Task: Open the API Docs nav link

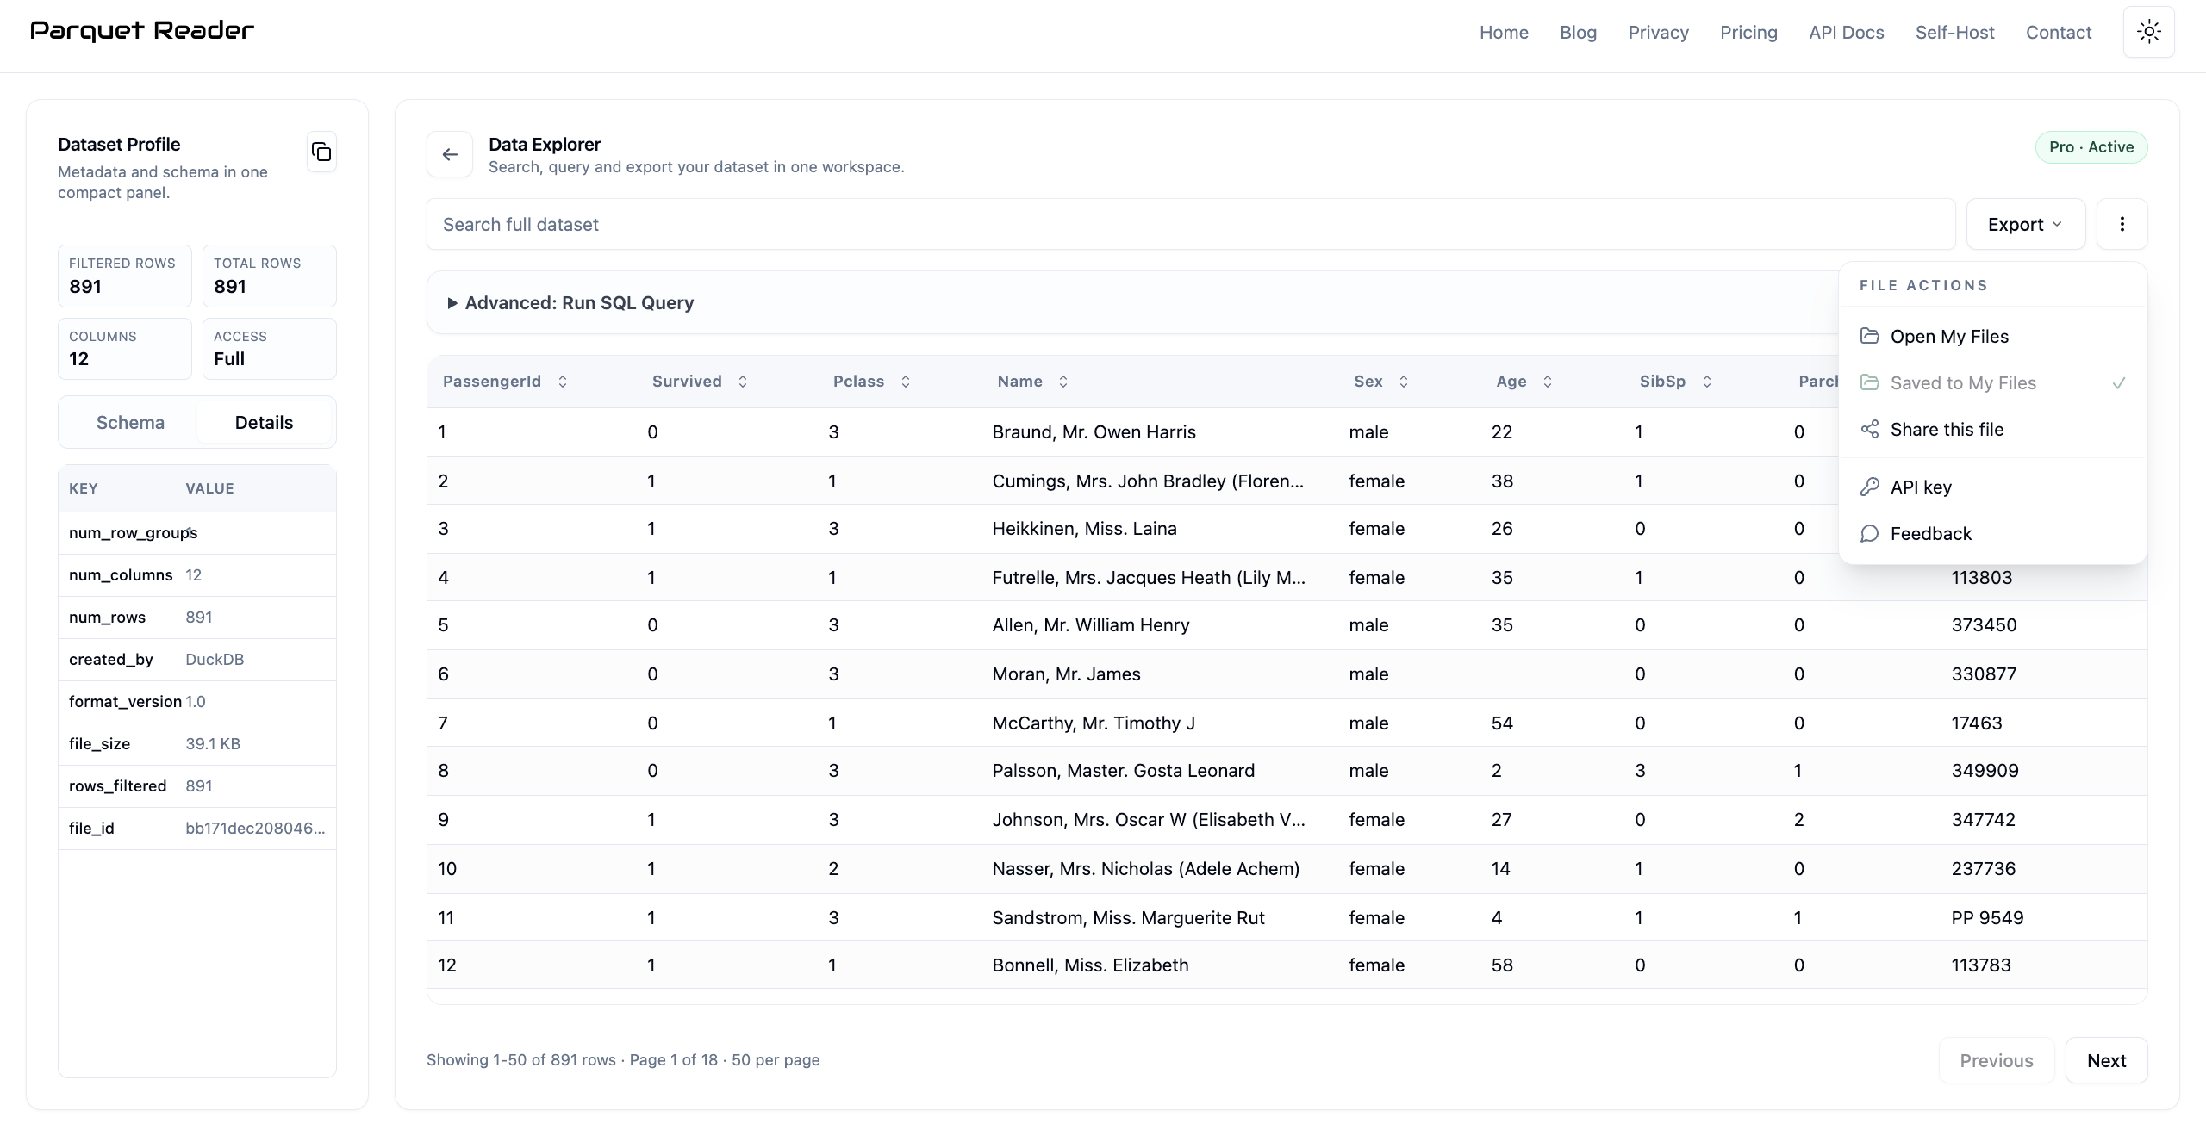Action: (x=1846, y=32)
